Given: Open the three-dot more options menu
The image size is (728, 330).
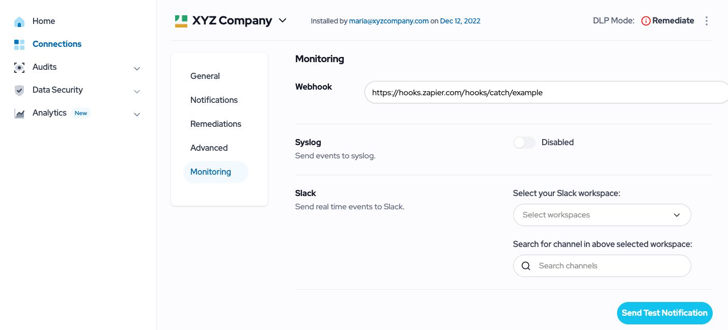Looking at the screenshot, I should 706,21.
